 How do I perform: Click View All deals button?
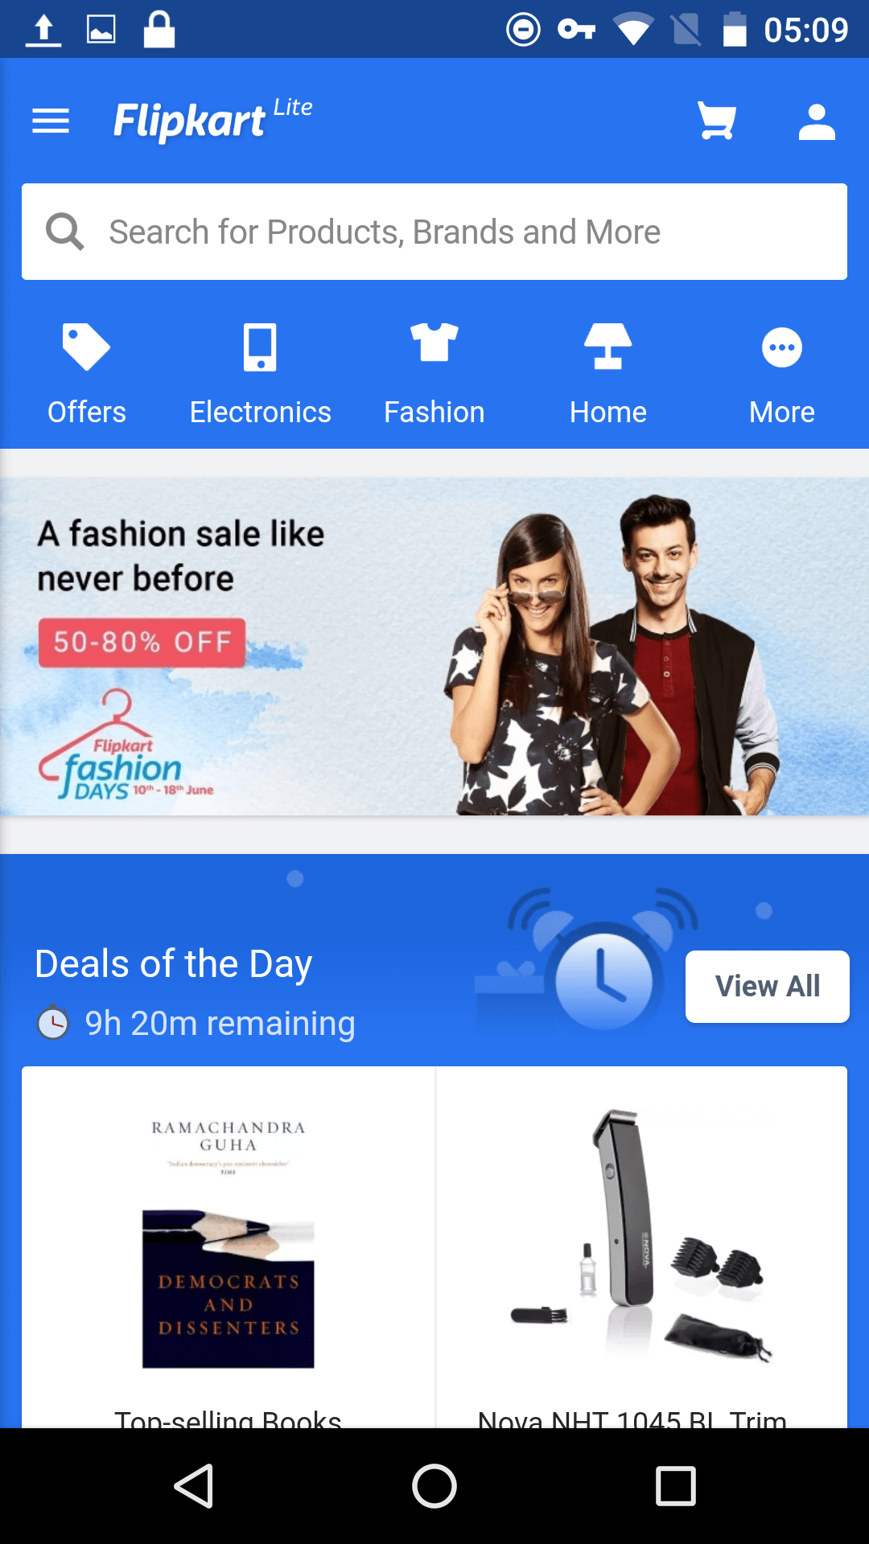768,987
